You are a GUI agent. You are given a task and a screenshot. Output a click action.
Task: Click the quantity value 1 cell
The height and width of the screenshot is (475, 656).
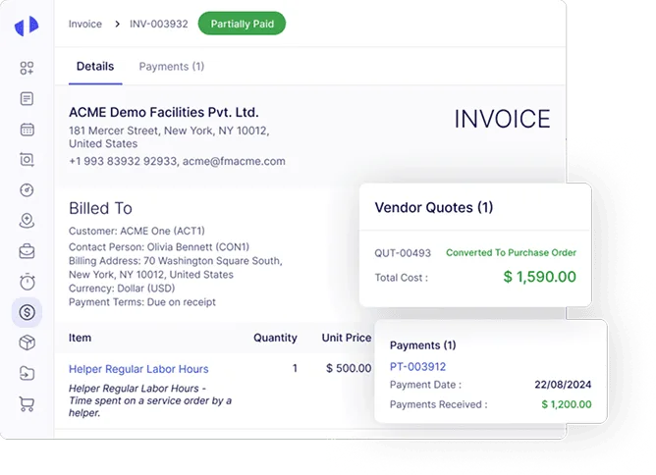(x=295, y=368)
